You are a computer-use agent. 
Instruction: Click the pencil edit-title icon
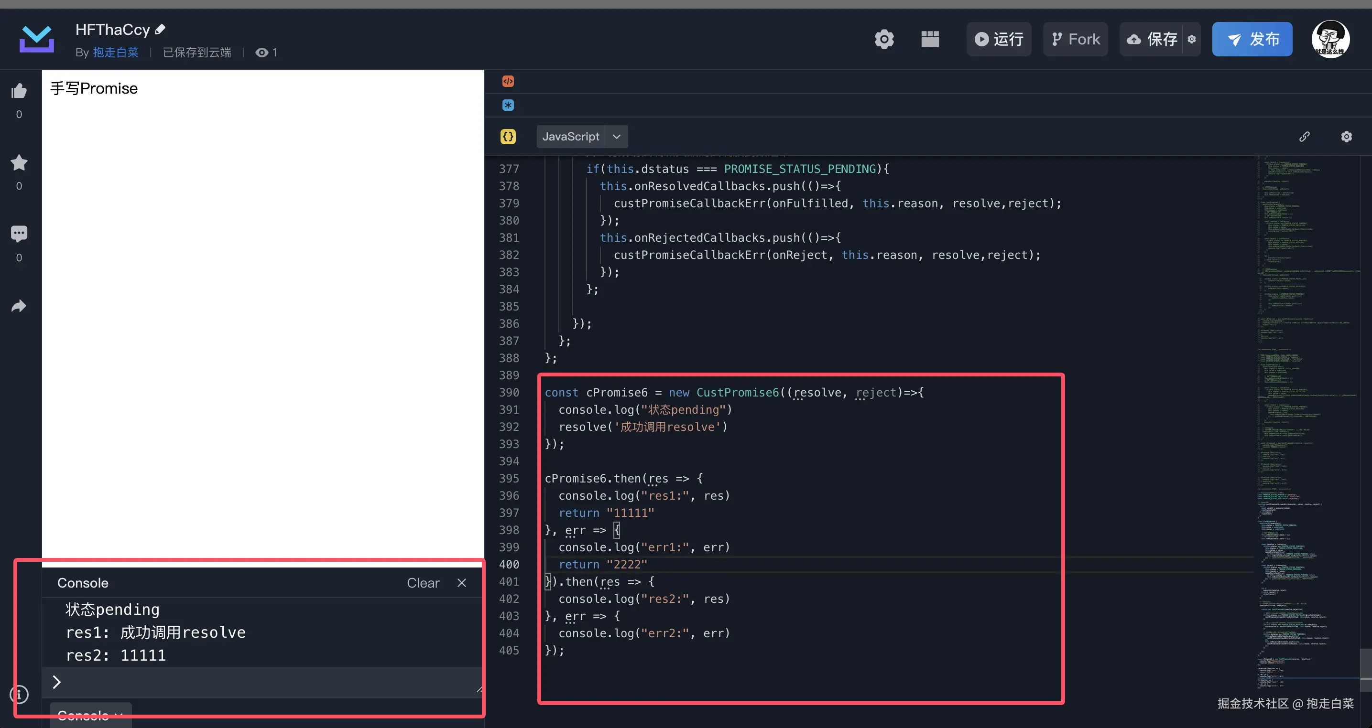tap(160, 29)
